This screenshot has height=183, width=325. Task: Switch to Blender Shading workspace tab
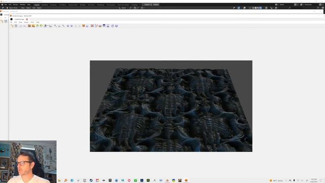tap(82, 5)
